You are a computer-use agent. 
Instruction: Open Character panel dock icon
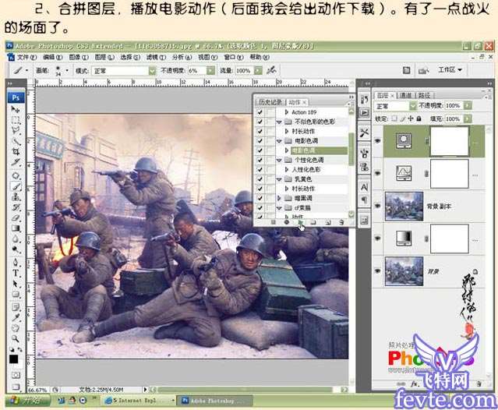point(364,187)
